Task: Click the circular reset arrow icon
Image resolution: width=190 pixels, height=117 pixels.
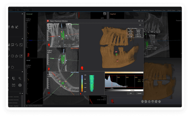Action: (x=12, y=67)
